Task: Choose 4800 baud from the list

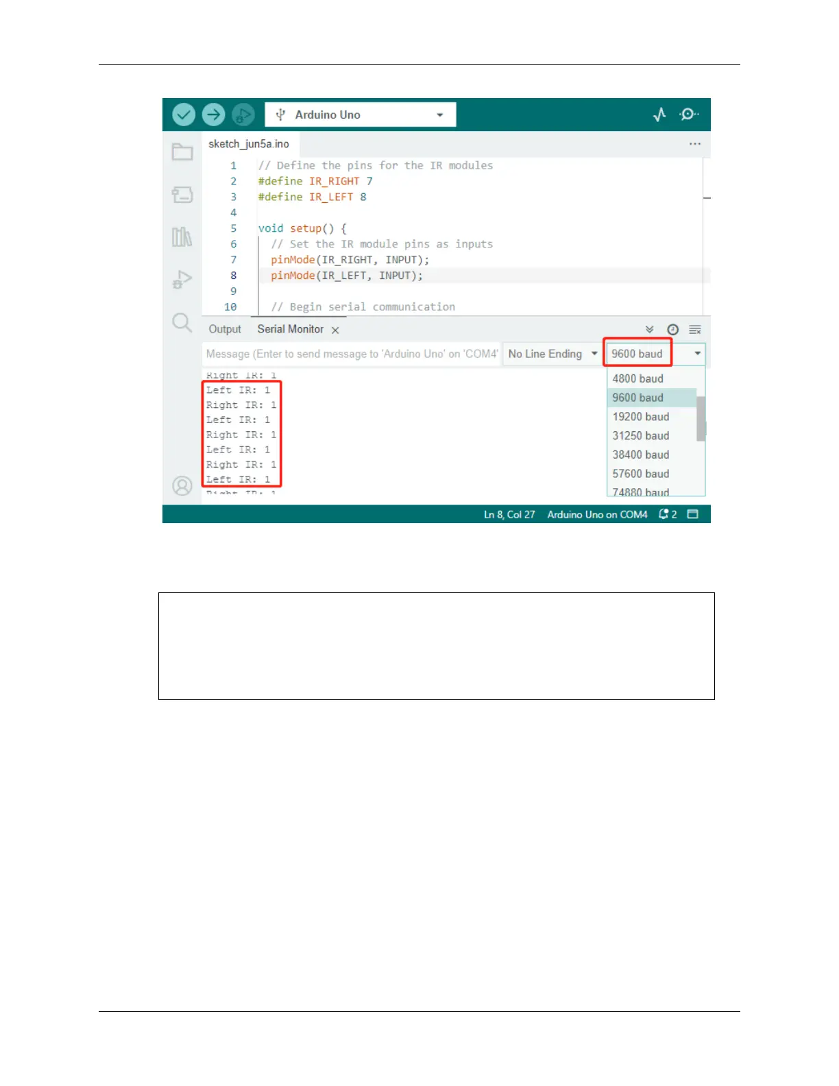Action: [x=651, y=378]
